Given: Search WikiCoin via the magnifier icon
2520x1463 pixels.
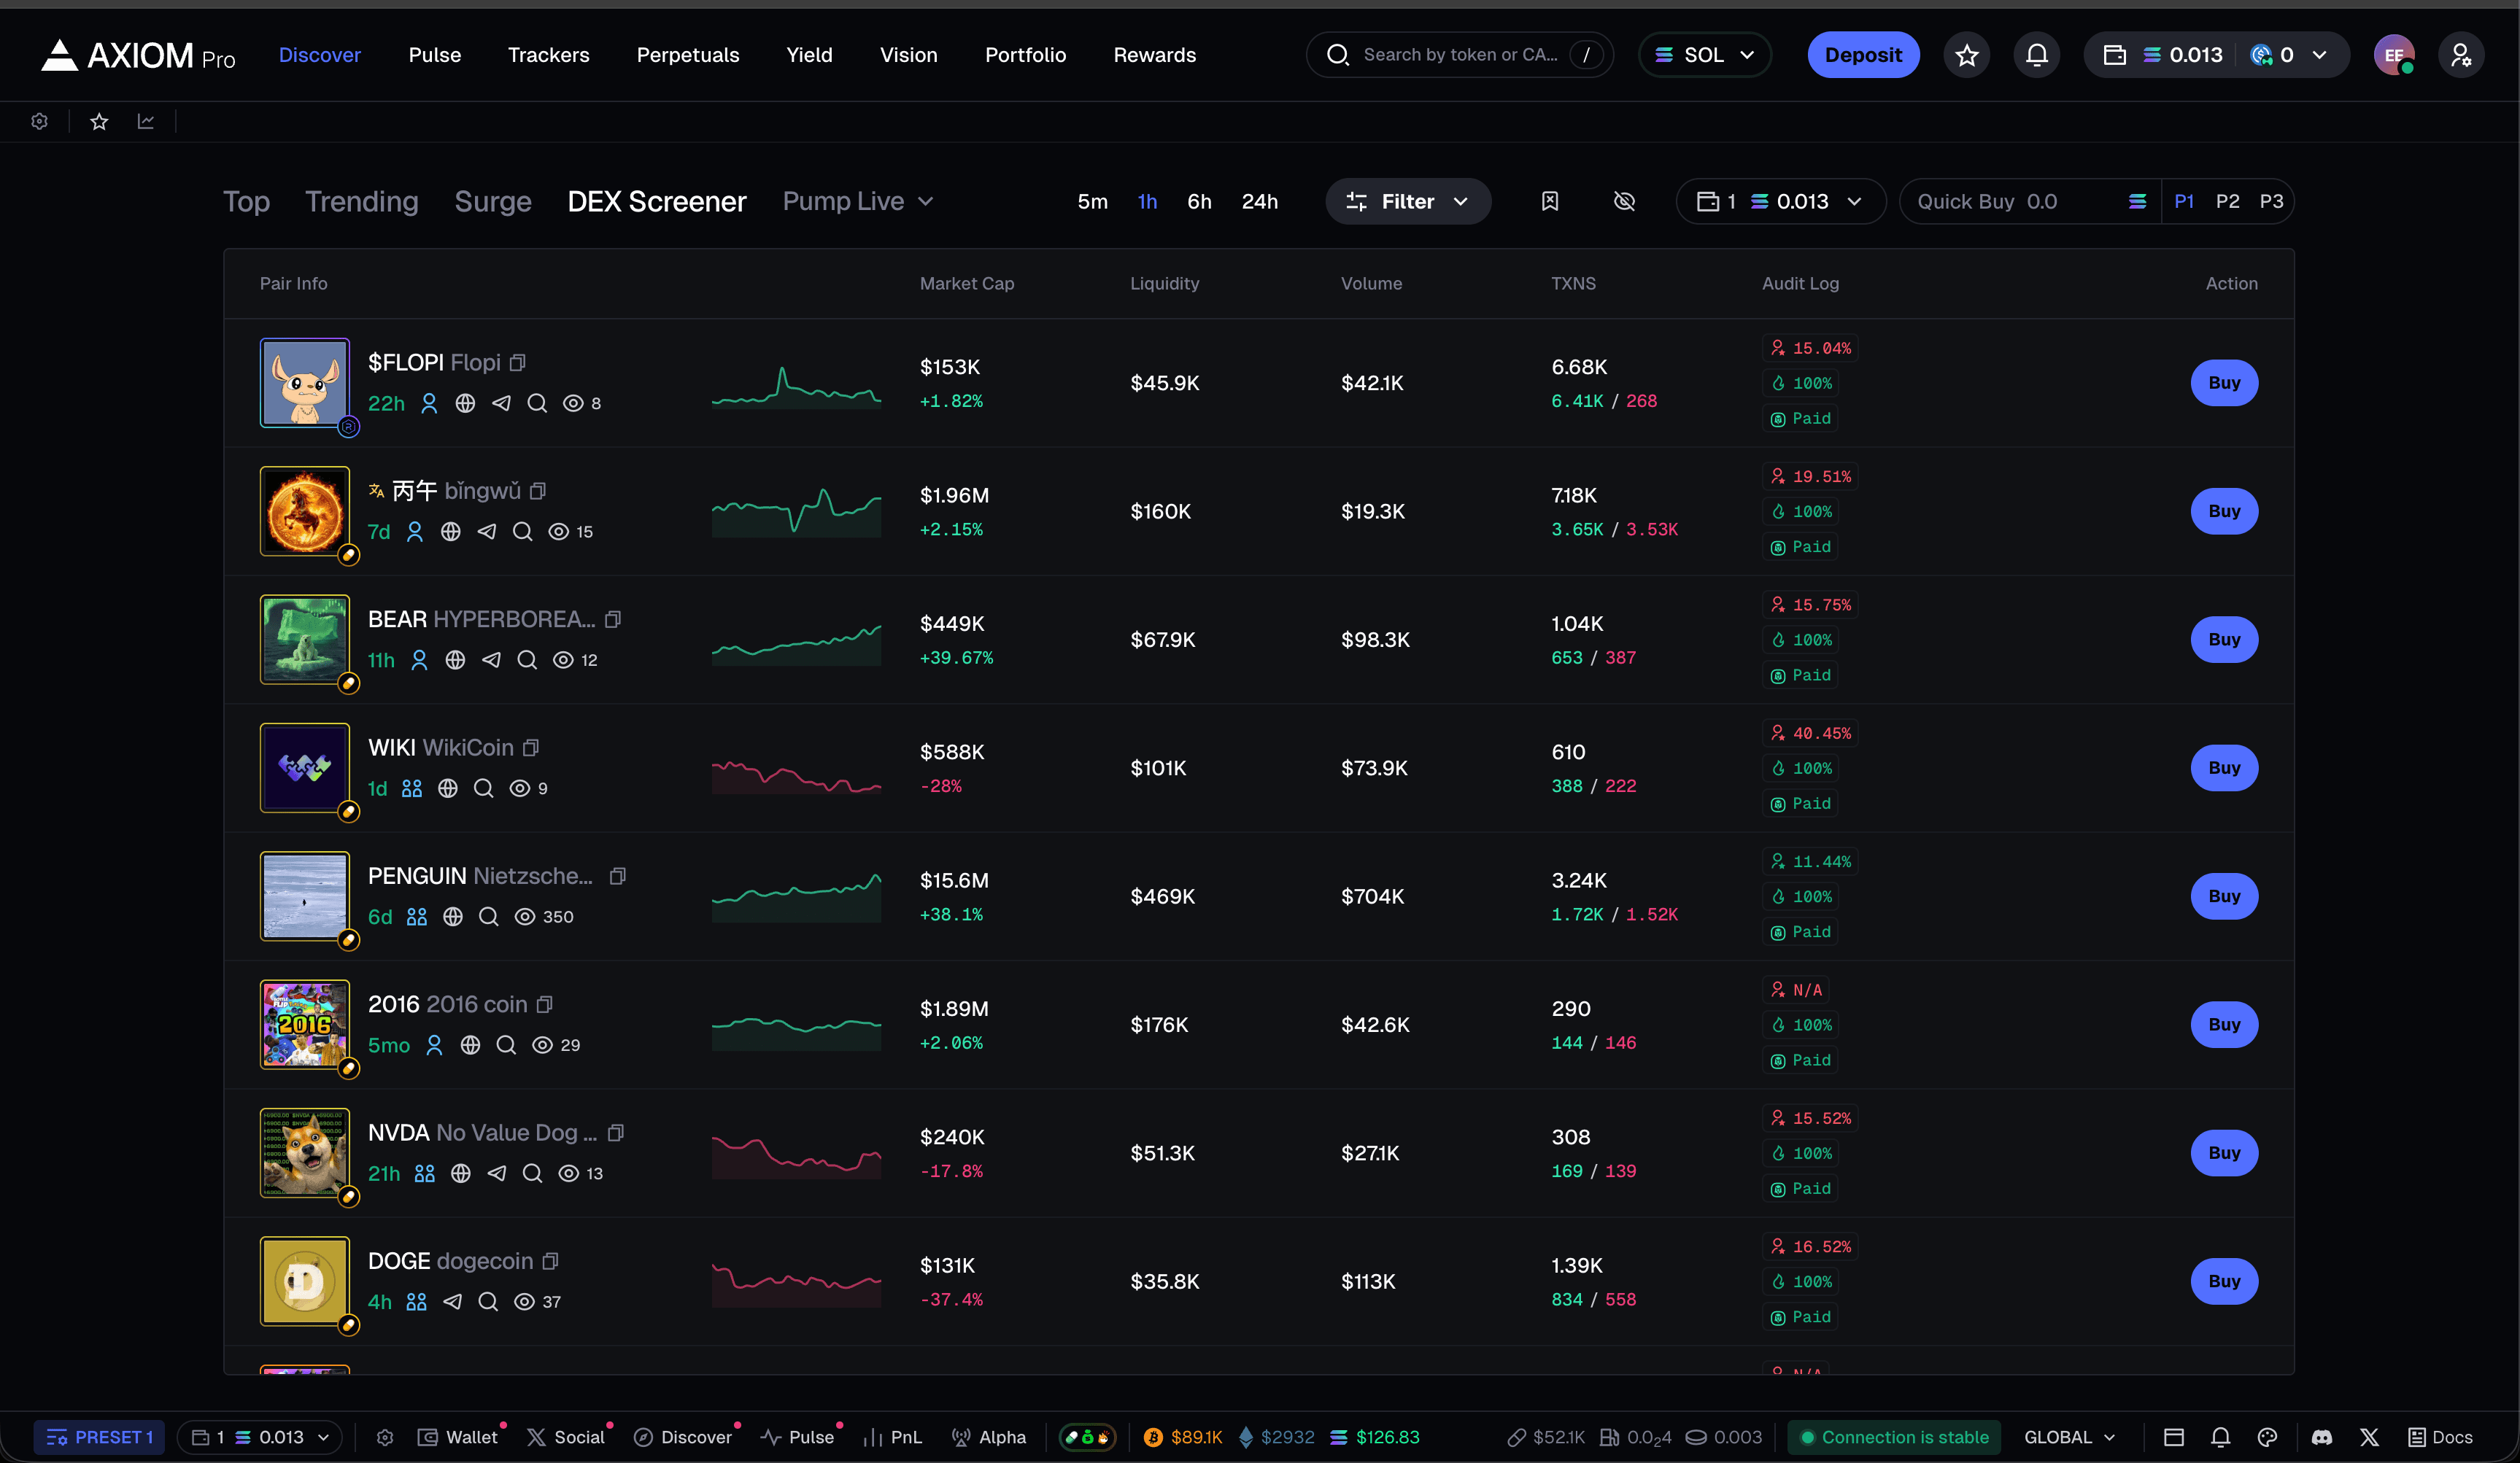Looking at the screenshot, I should [x=484, y=788].
